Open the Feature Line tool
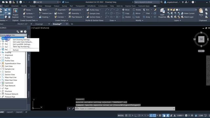The height and width of the screenshot is (118, 210). (45, 13)
